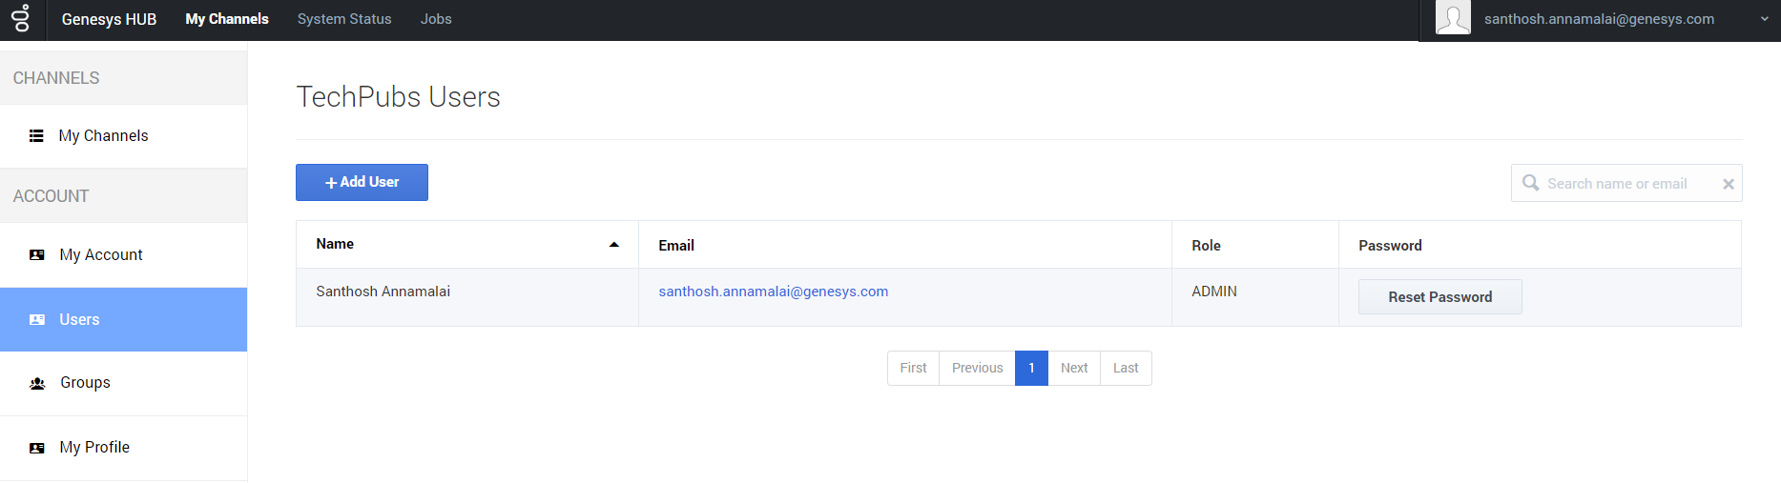Screen dimensions: 1781x483
Task: Click the My Profile card icon
Action: (x=37, y=448)
